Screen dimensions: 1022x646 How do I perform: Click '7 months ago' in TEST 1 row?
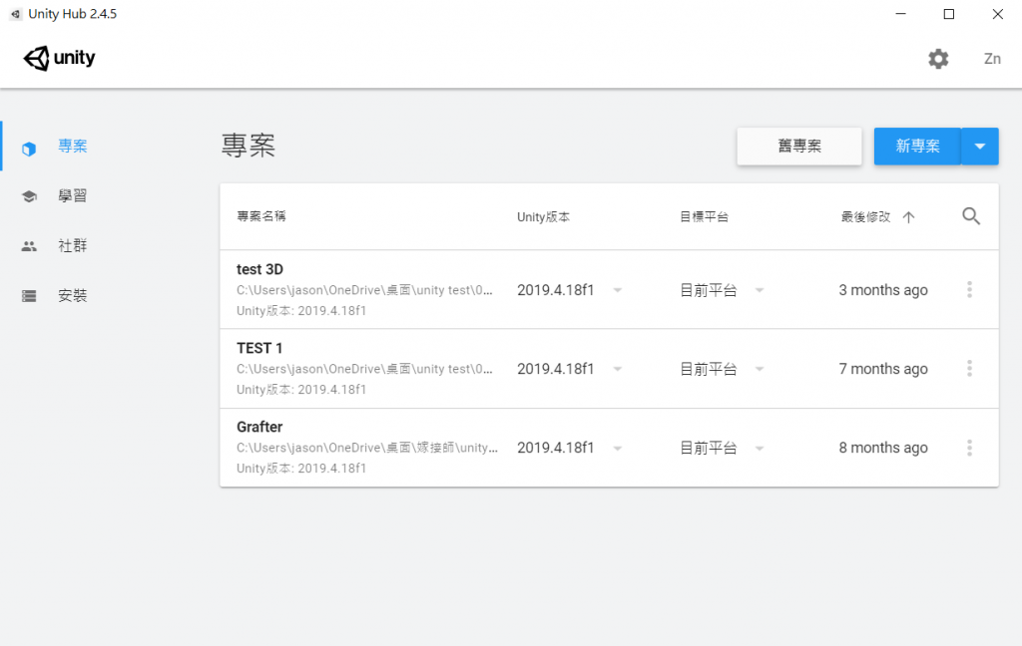882,369
